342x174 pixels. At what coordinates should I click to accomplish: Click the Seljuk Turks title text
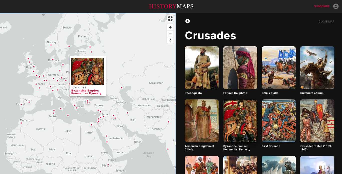[270, 93]
